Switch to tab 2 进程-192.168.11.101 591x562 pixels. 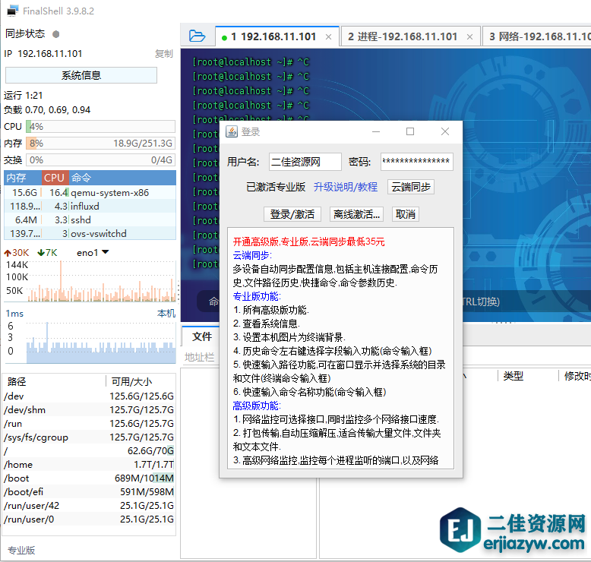(x=410, y=36)
